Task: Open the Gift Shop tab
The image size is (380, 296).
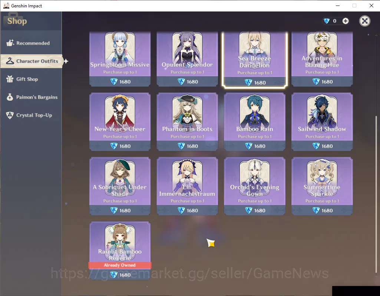Action: click(31, 79)
